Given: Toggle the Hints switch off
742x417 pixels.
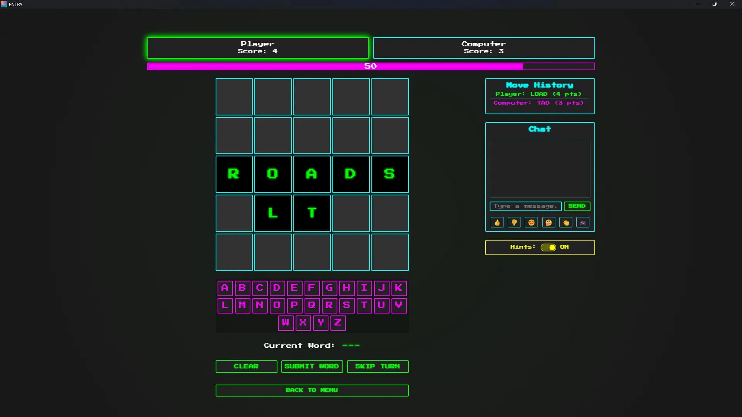Looking at the screenshot, I should [x=548, y=247].
